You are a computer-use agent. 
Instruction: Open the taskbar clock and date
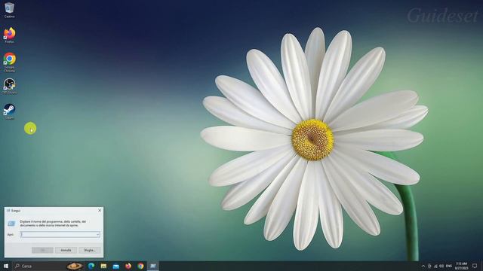click(x=461, y=266)
